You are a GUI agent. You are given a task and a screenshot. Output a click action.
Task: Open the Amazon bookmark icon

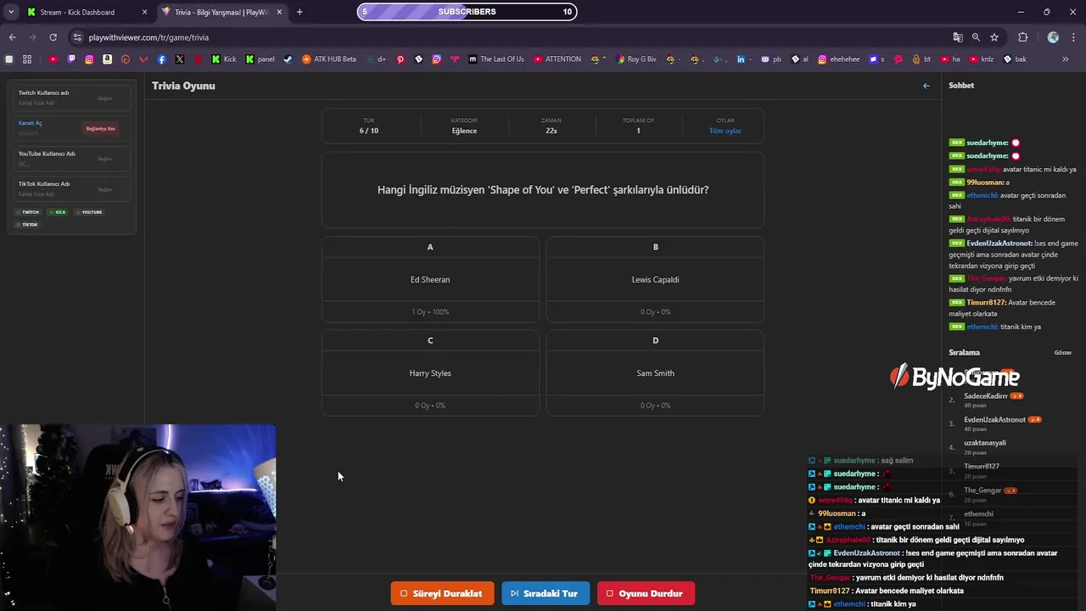[107, 59]
